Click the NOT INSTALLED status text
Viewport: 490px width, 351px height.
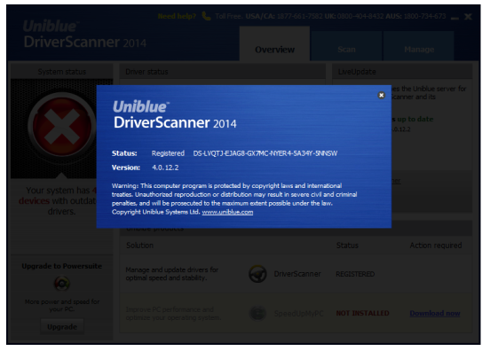point(362,313)
